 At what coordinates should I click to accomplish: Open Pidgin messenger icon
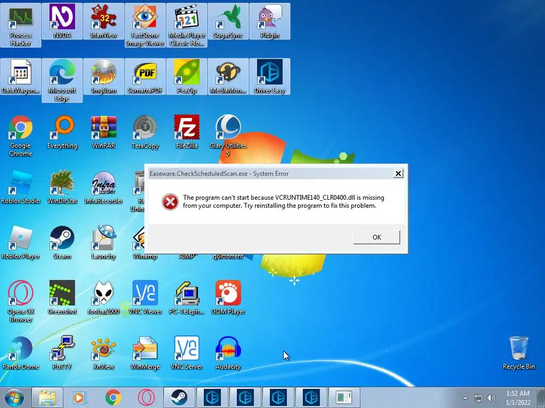tap(270, 21)
